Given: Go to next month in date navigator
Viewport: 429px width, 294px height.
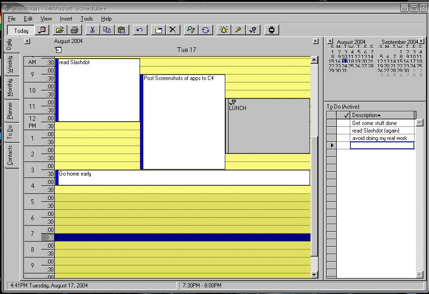Looking at the screenshot, I should click(422, 42).
